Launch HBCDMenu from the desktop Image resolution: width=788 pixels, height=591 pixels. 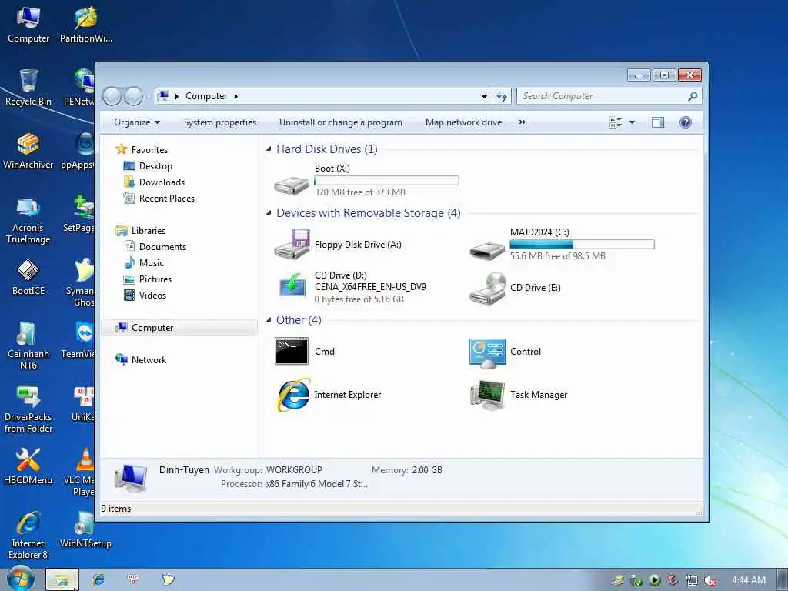pos(28,467)
